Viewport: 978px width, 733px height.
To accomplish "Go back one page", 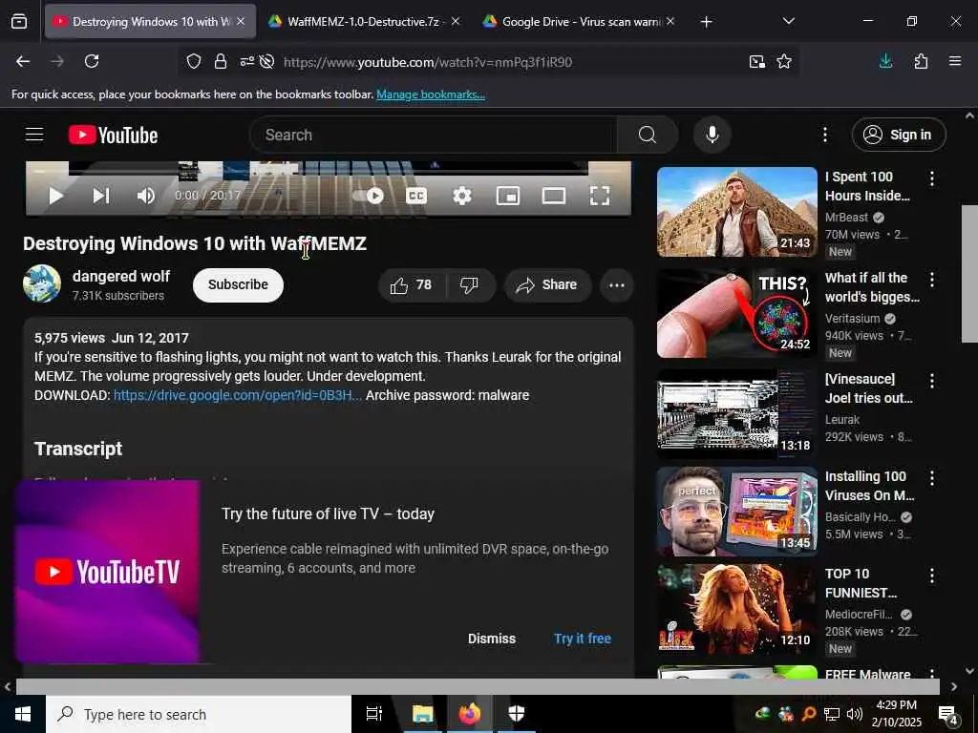I will click(23, 62).
